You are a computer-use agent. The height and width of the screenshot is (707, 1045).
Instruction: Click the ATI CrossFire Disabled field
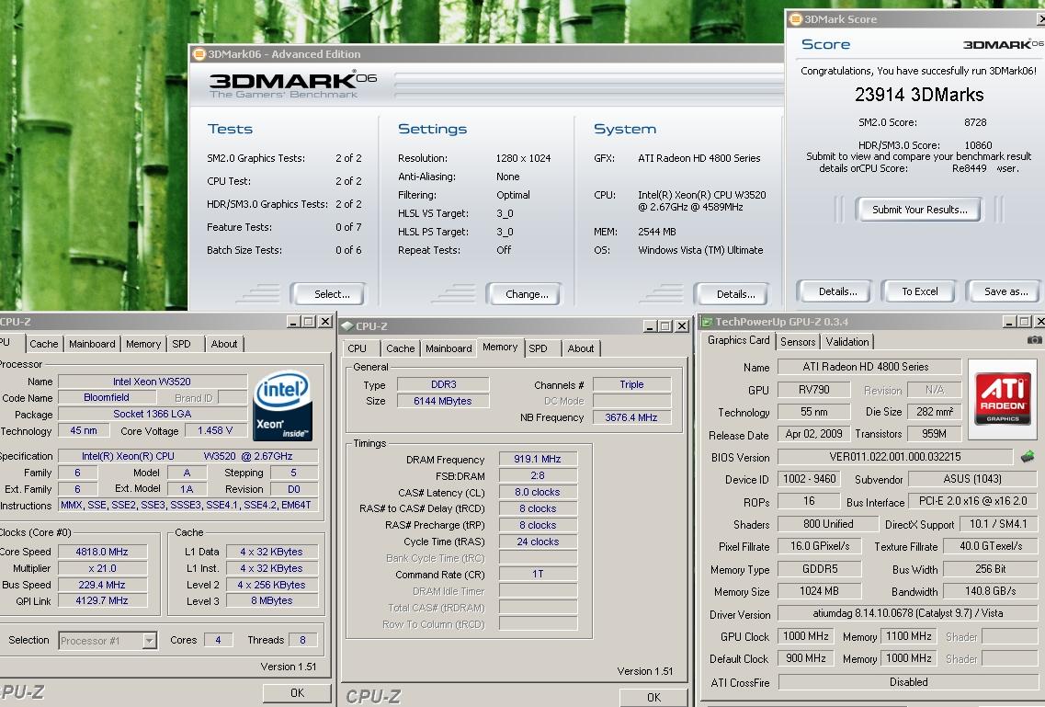pyautogui.click(x=908, y=682)
